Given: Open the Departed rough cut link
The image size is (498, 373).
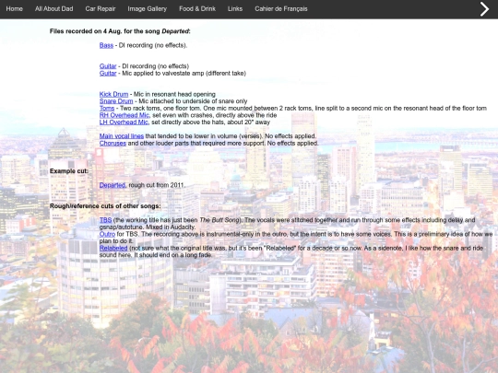Looking at the screenshot, I should pyautogui.click(x=113, y=185).
